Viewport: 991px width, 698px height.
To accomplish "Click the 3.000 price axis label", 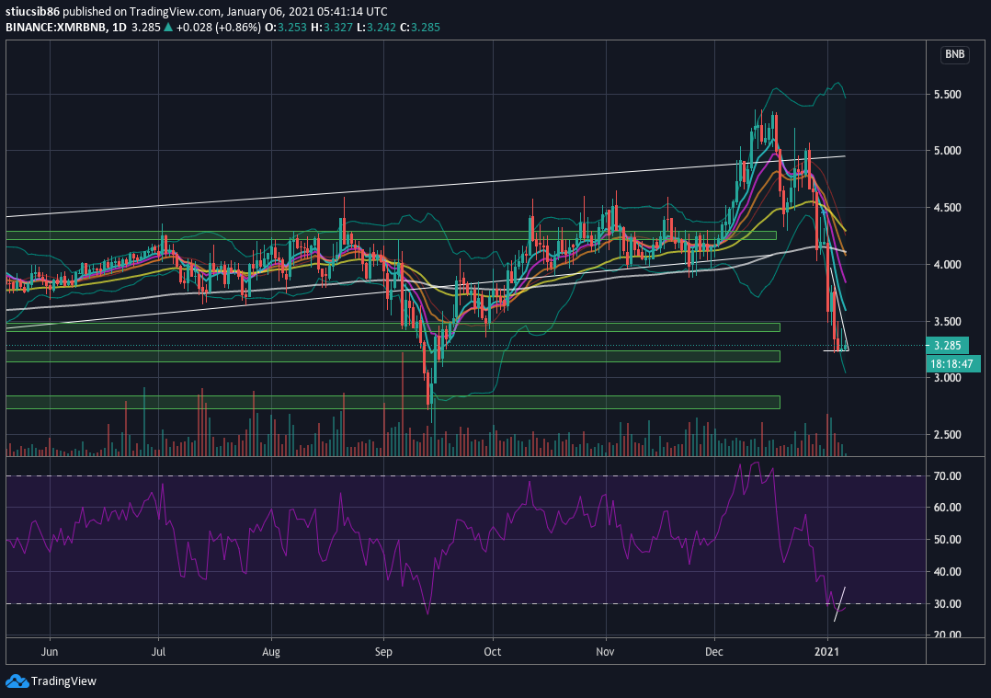I will coord(948,377).
